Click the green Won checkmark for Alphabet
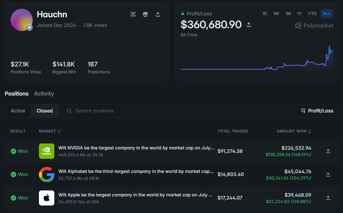 (13, 174)
